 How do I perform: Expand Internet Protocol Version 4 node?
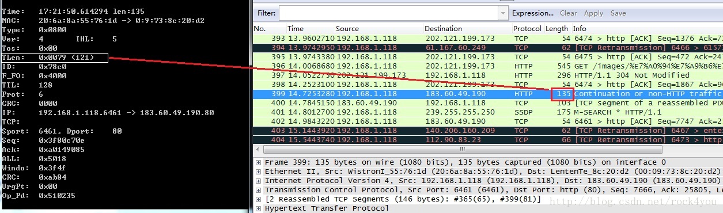(x=258, y=181)
